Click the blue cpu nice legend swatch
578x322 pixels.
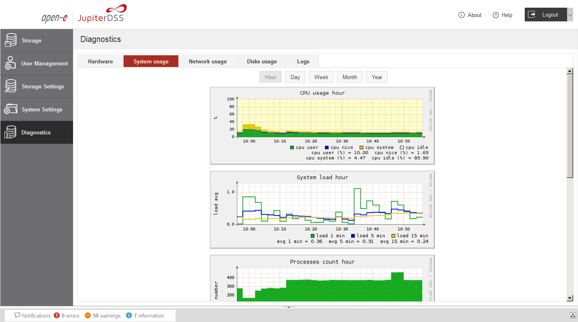(x=327, y=148)
